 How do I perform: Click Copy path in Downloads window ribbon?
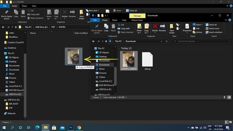124,29
